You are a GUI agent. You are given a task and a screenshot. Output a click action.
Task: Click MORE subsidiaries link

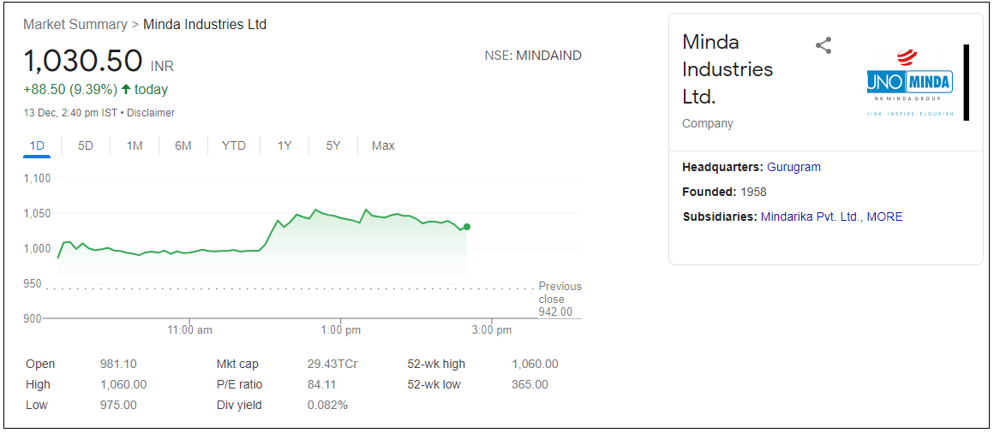click(884, 216)
